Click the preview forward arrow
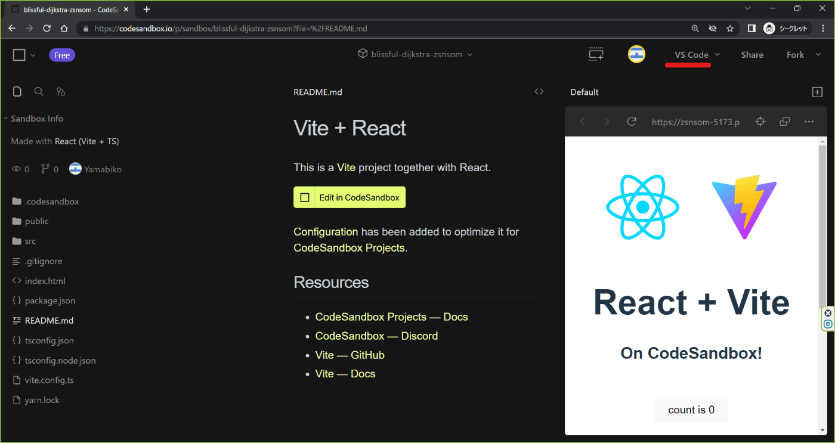 [x=607, y=122]
